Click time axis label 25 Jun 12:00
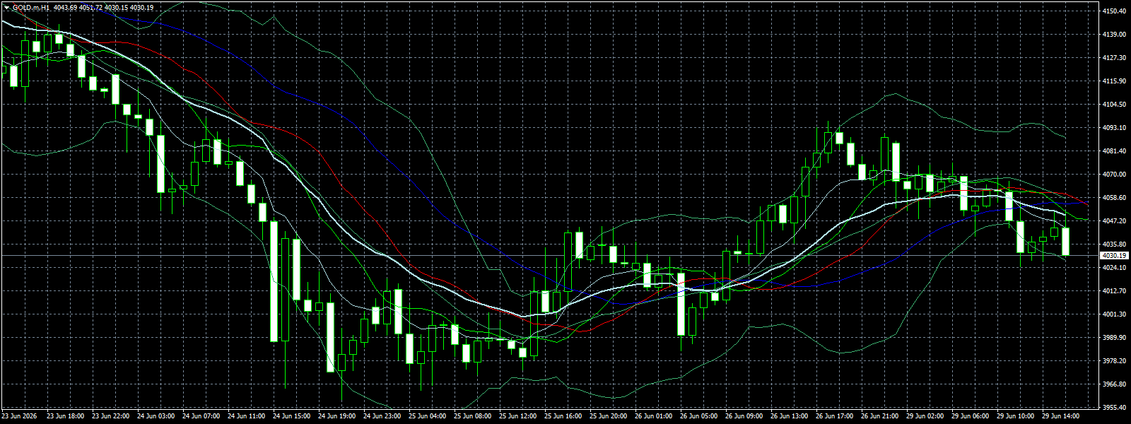Image resolution: width=1131 pixels, height=424 pixels. coord(517,416)
